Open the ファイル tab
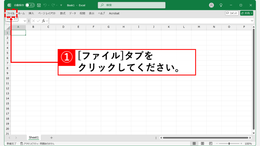Screen dimensions: 260x146 pyautogui.click(x=11, y=13)
